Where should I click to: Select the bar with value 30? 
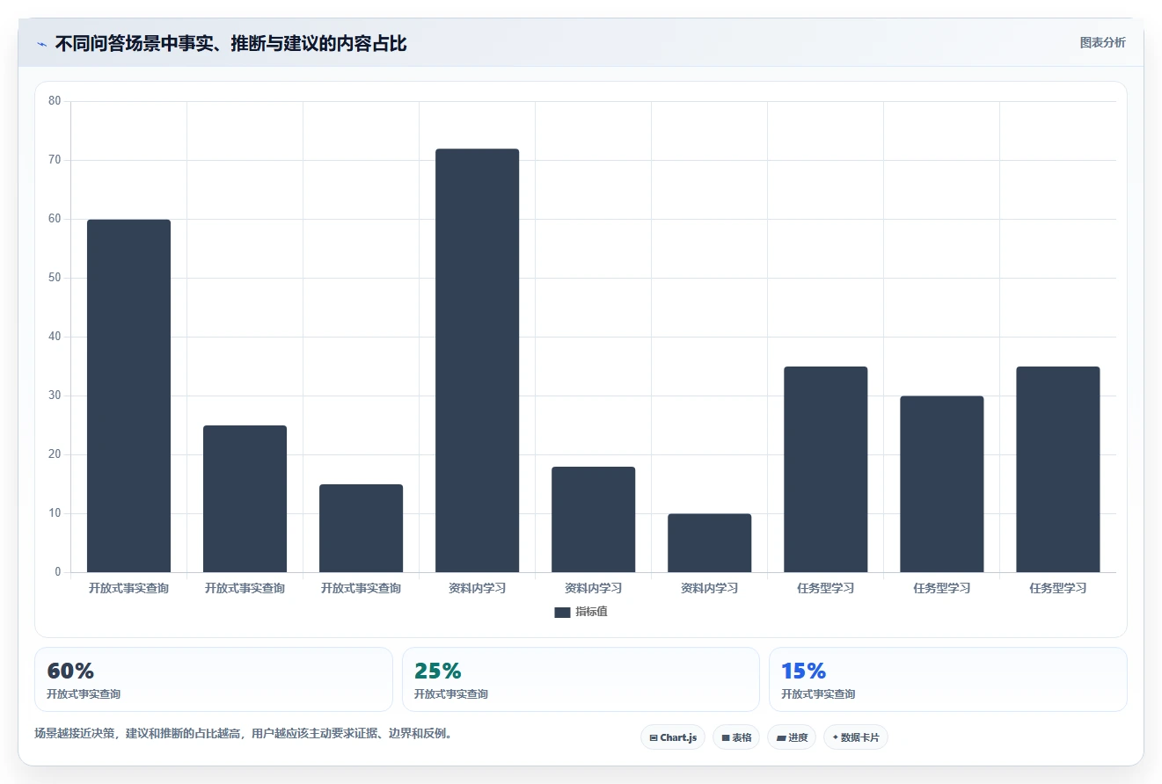(x=941, y=484)
